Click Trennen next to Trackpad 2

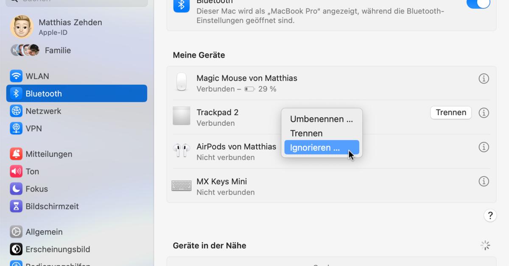point(450,113)
